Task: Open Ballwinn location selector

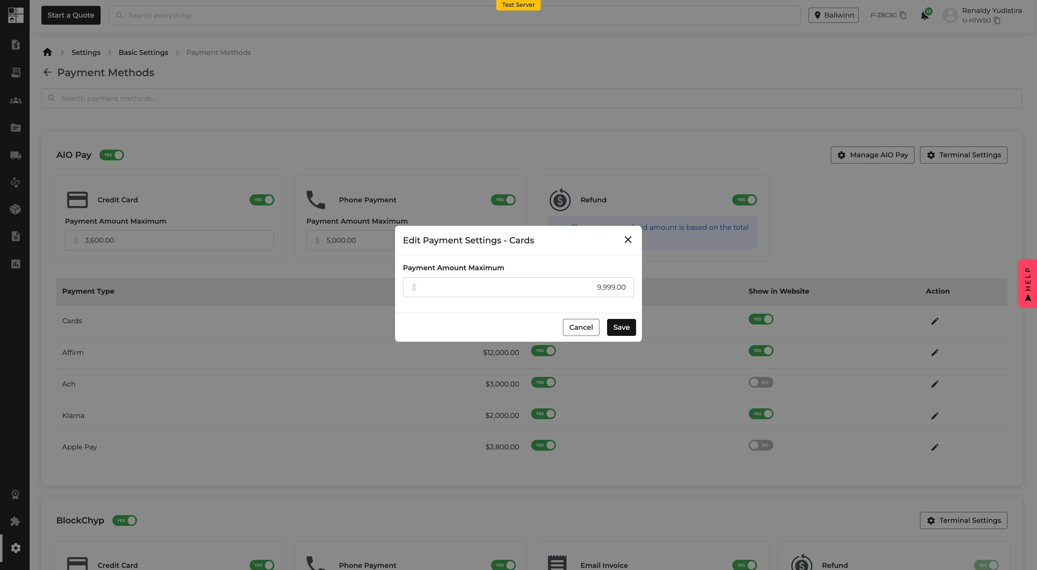Action: [x=833, y=15]
